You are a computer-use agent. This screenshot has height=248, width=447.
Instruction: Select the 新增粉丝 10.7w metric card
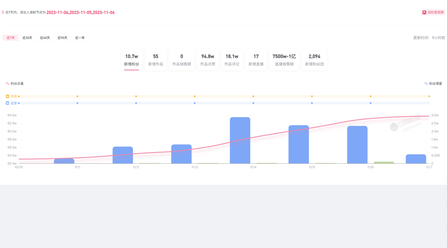[x=132, y=60]
